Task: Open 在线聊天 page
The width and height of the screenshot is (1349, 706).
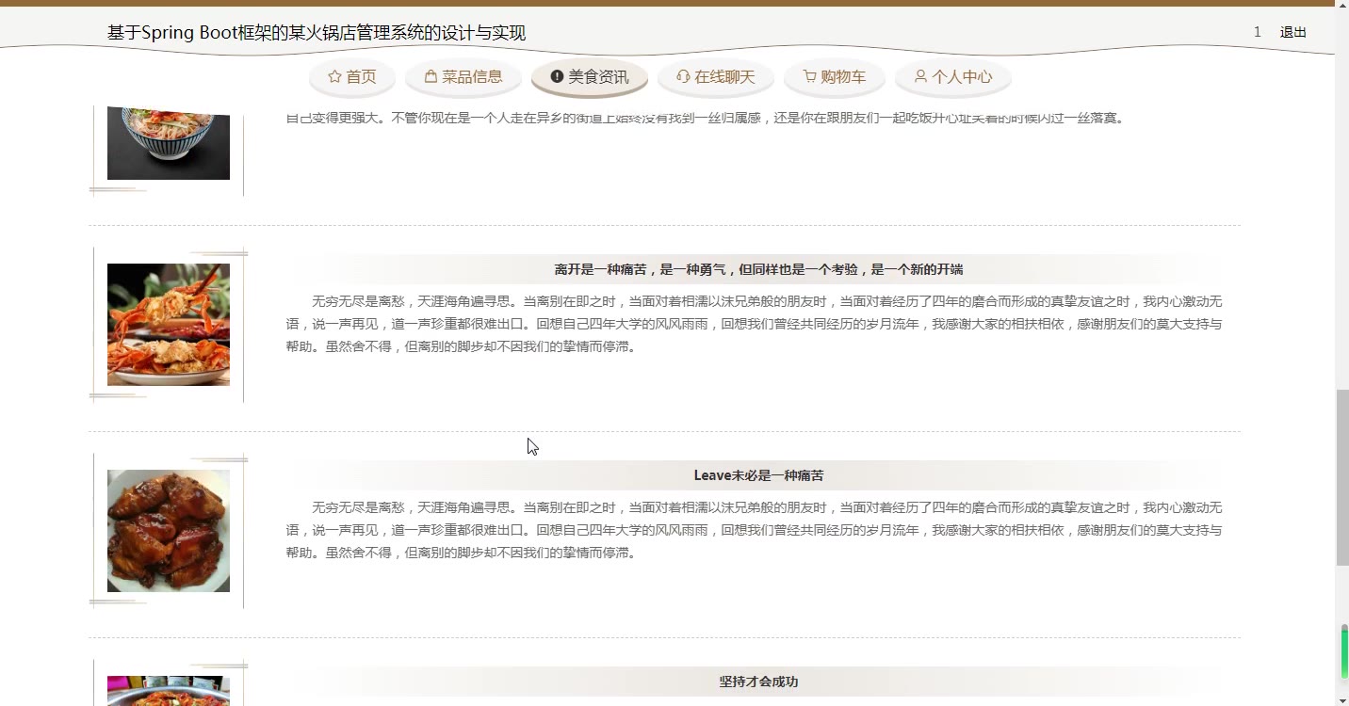Action: tap(716, 77)
